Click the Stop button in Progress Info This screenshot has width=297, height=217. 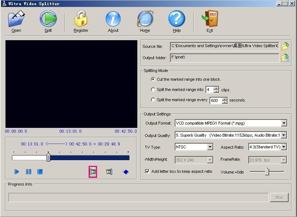click(x=279, y=197)
